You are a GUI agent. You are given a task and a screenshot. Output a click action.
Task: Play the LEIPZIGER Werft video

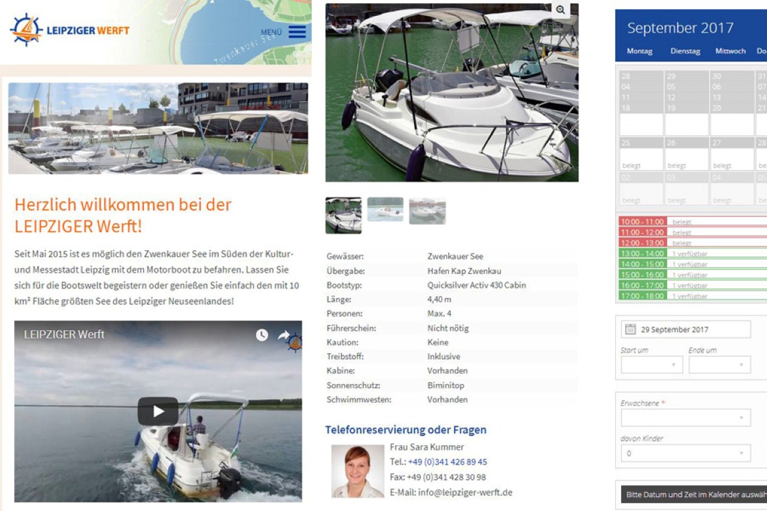pos(158,411)
